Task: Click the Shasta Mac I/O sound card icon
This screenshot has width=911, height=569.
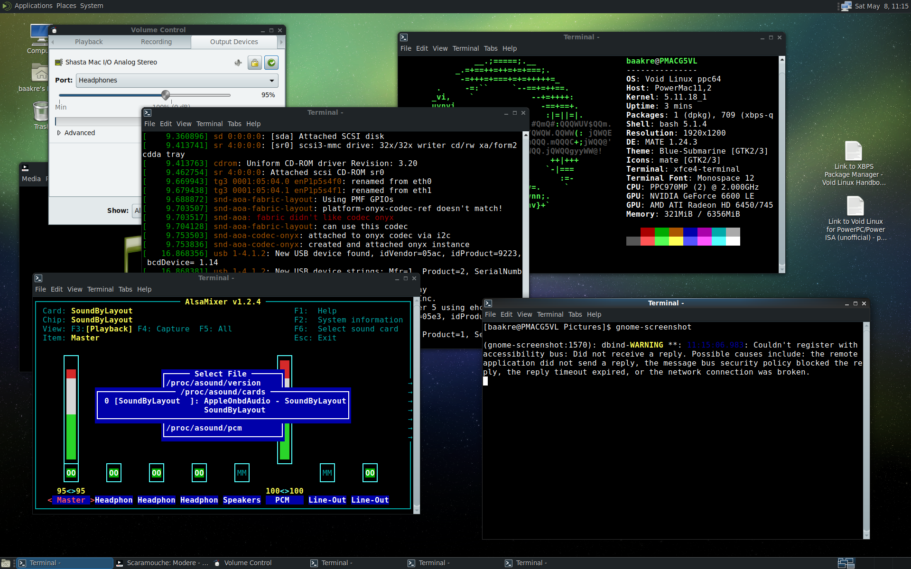Action: tap(59, 63)
